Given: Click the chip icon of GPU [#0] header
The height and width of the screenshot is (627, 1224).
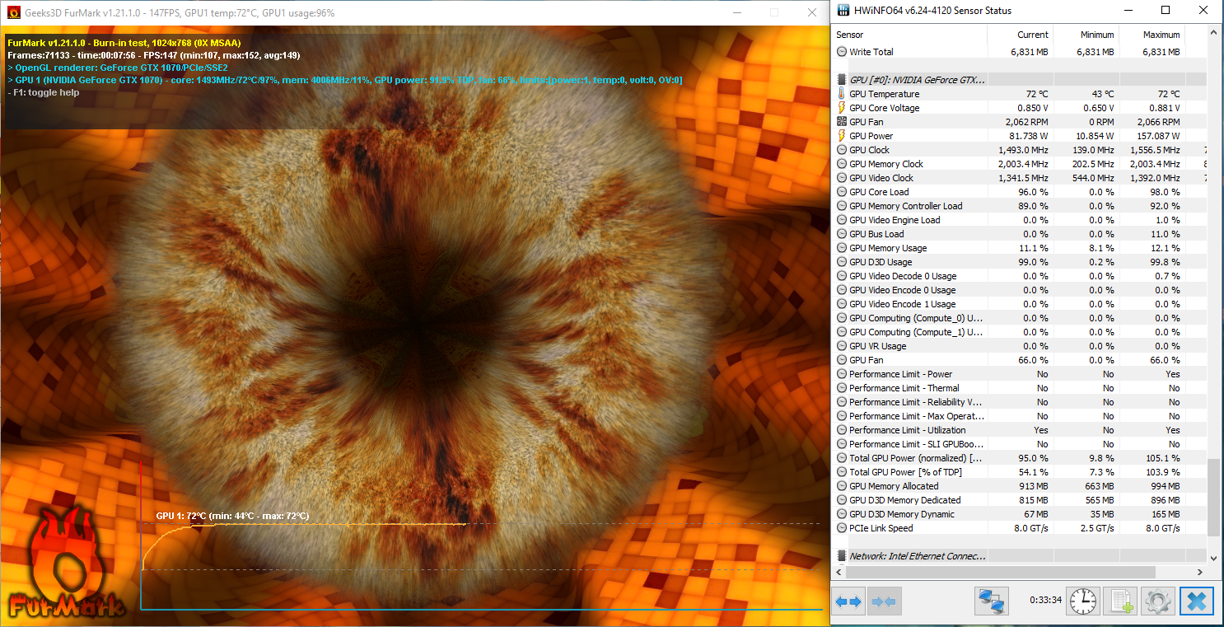Looking at the screenshot, I should (x=841, y=80).
